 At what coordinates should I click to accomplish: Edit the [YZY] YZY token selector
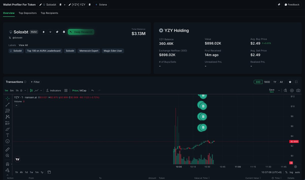point(77,5)
